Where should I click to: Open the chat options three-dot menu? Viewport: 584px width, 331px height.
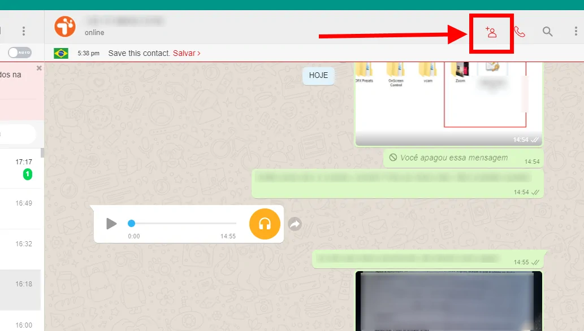(576, 31)
